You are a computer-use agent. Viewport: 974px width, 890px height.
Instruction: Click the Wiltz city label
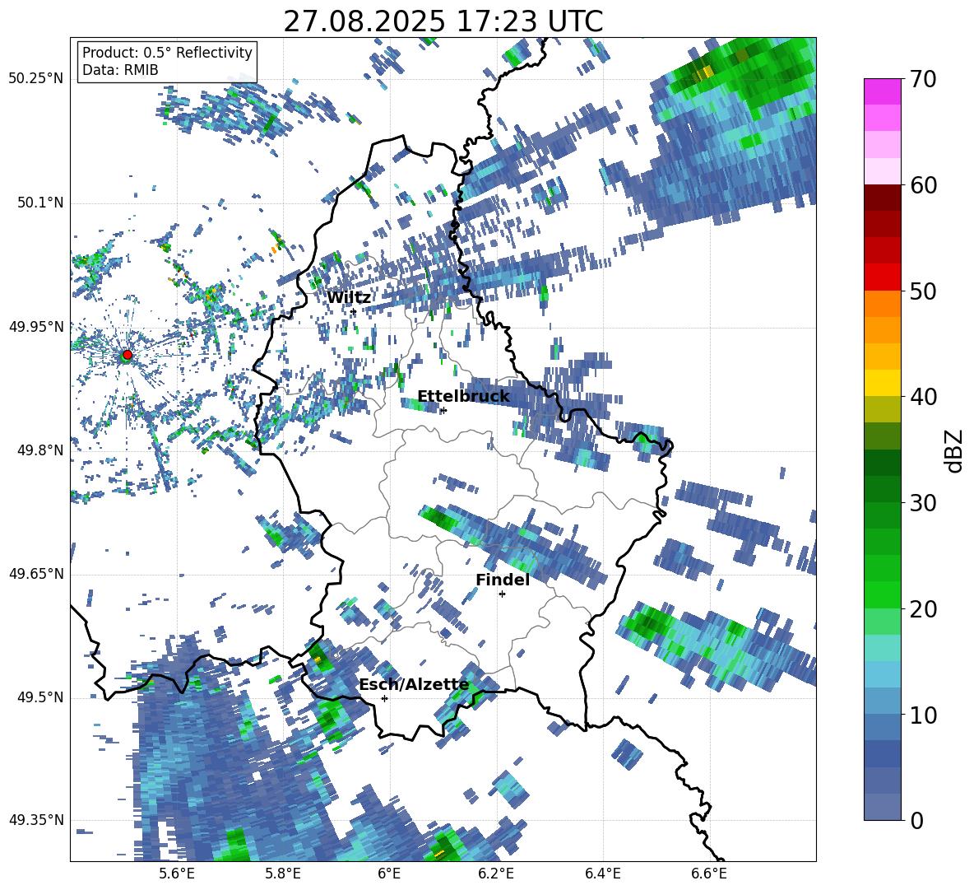click(349, 298)
